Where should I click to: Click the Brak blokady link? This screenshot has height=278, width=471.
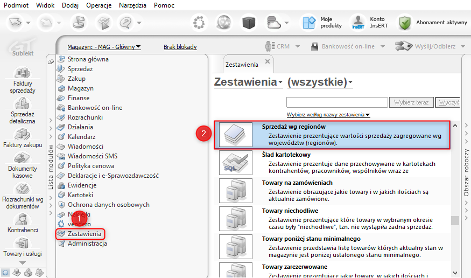click(x=180, y=47)
